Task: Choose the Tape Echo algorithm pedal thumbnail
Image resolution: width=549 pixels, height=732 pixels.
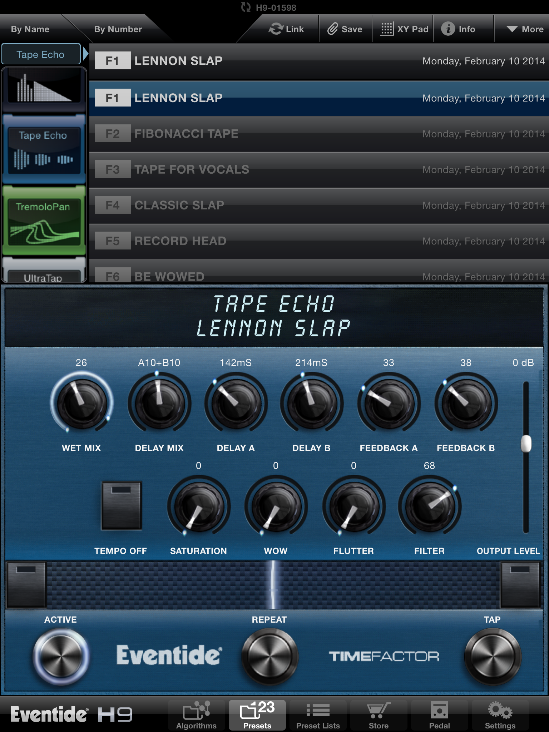Action: pos(44,149)
